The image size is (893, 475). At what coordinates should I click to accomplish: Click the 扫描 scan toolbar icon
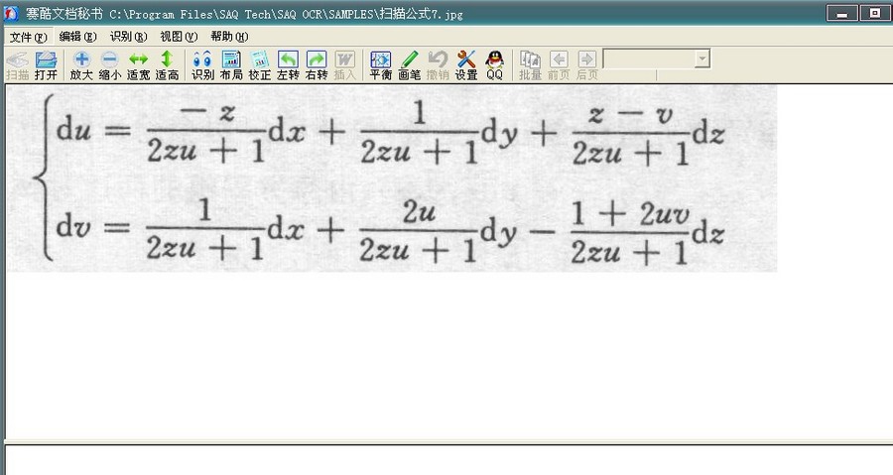17,65
